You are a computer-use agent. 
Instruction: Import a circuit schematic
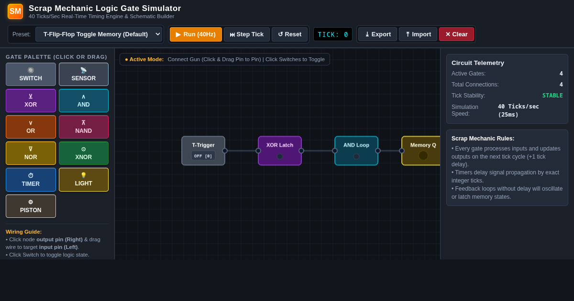click(x=418, y=34)
